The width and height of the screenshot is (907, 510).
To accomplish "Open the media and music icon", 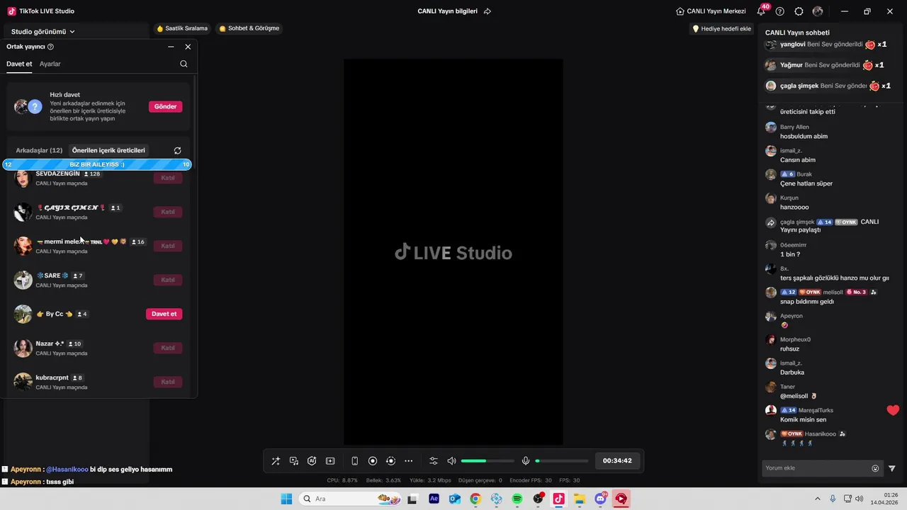I will 294,461.
